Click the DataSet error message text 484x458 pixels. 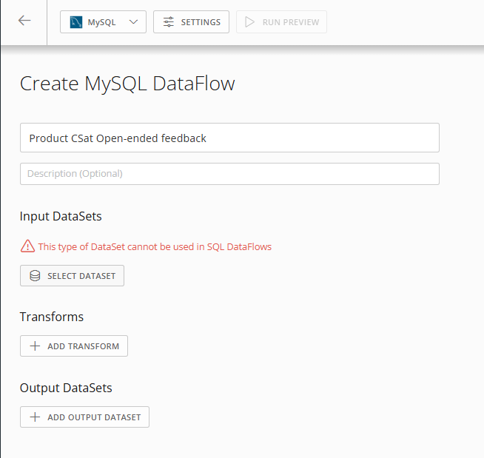[155, 246]
